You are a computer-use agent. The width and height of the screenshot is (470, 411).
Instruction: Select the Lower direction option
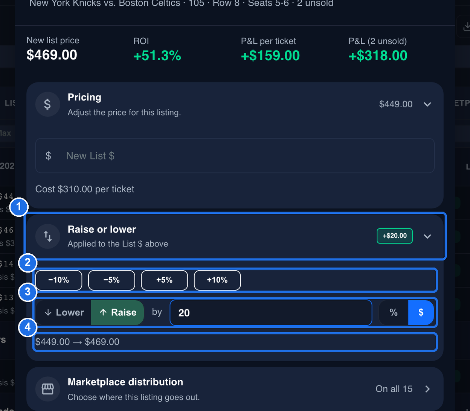(64, 312)
